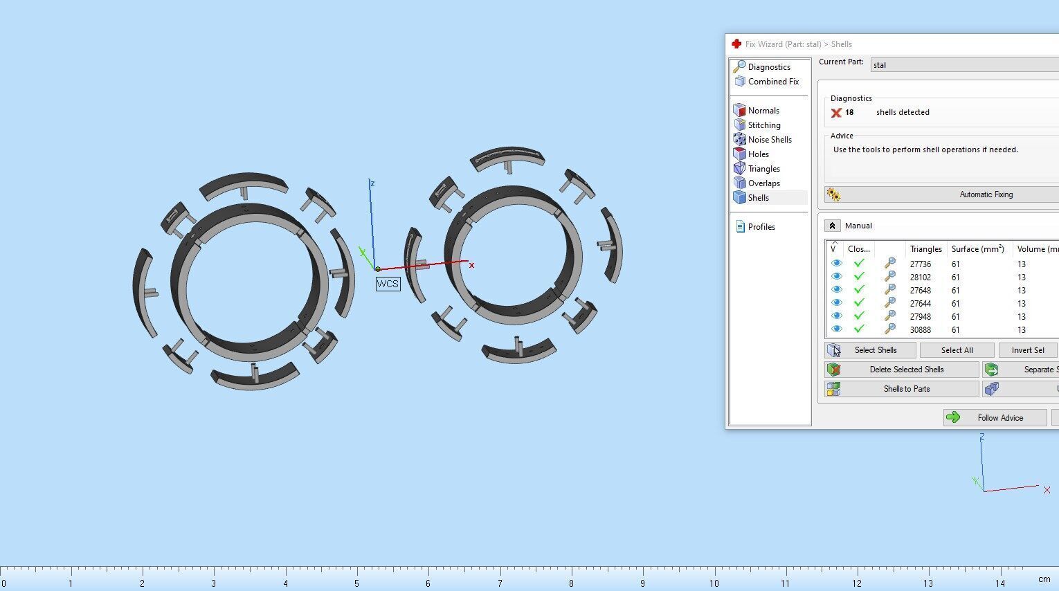Click the Select Shells button
The width and height of the screenshot is (1059, 591).
[x=871, y=350]
